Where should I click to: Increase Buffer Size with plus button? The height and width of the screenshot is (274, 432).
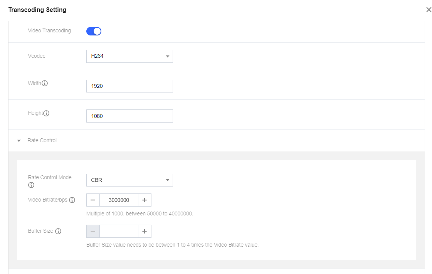click(x=145, y=231)
